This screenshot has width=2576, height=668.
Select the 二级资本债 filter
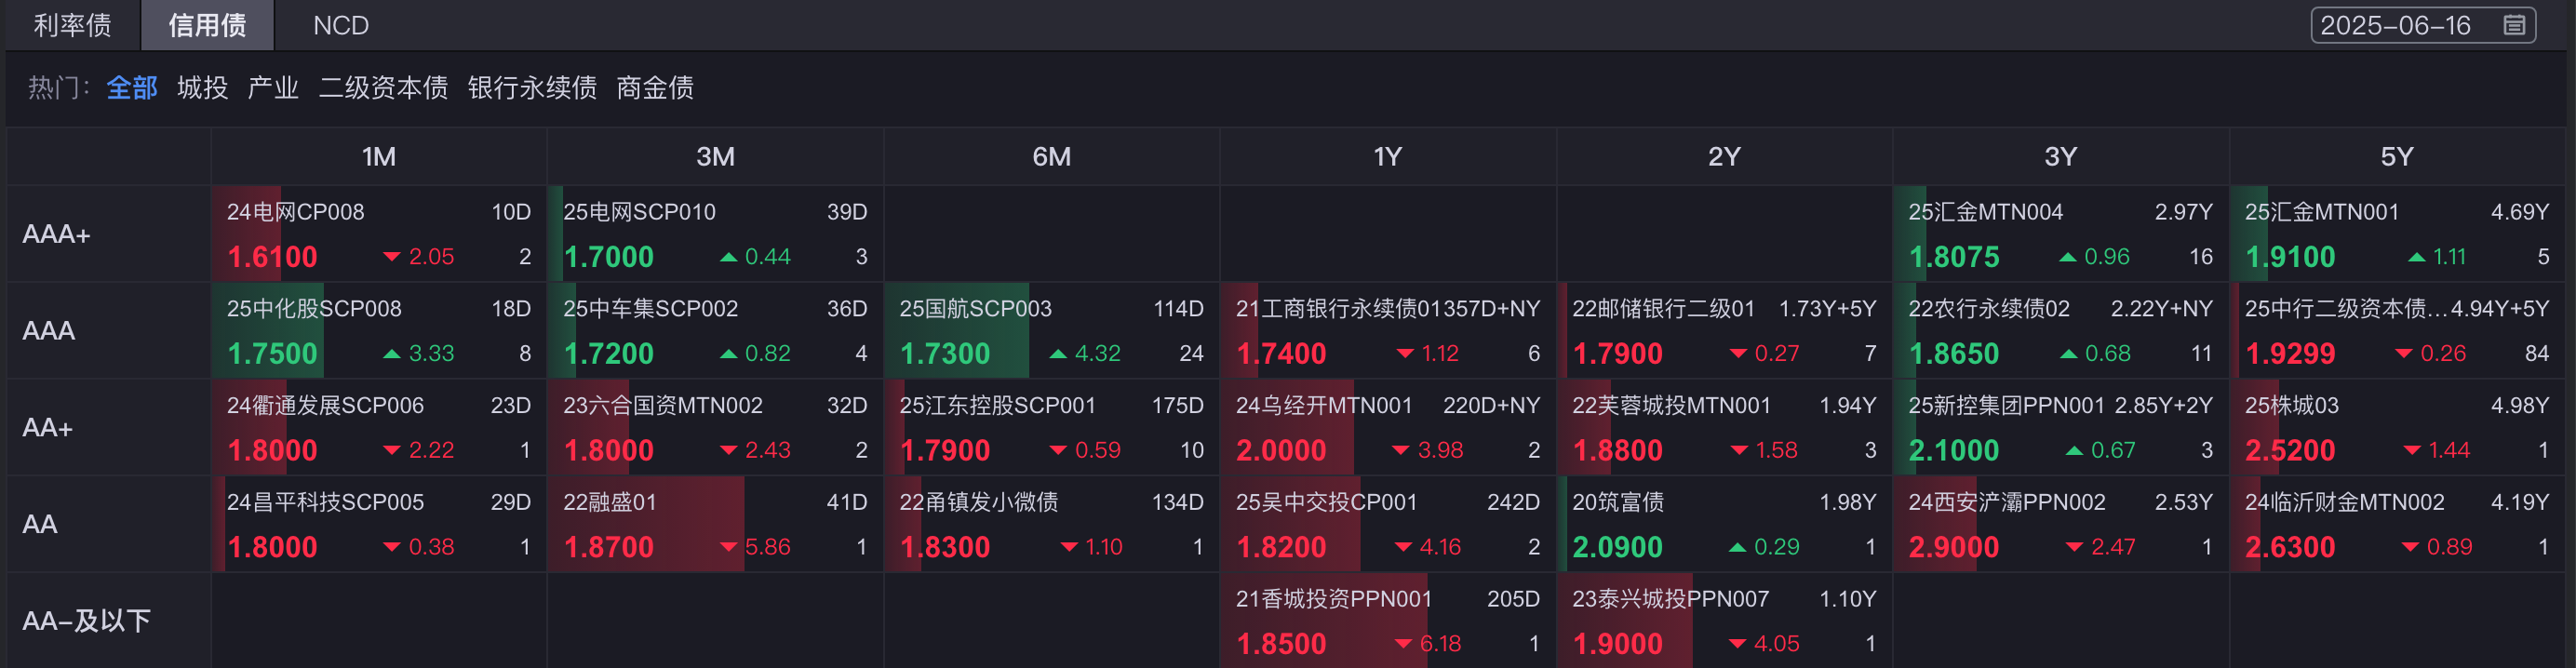click(383, 88)
